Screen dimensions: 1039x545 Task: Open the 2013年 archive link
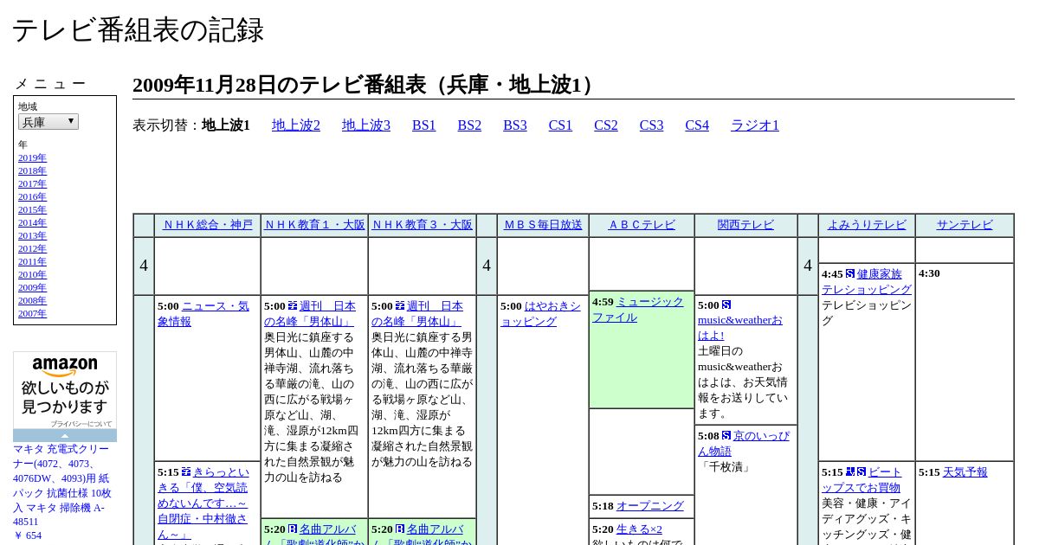[x=32, y=235]
